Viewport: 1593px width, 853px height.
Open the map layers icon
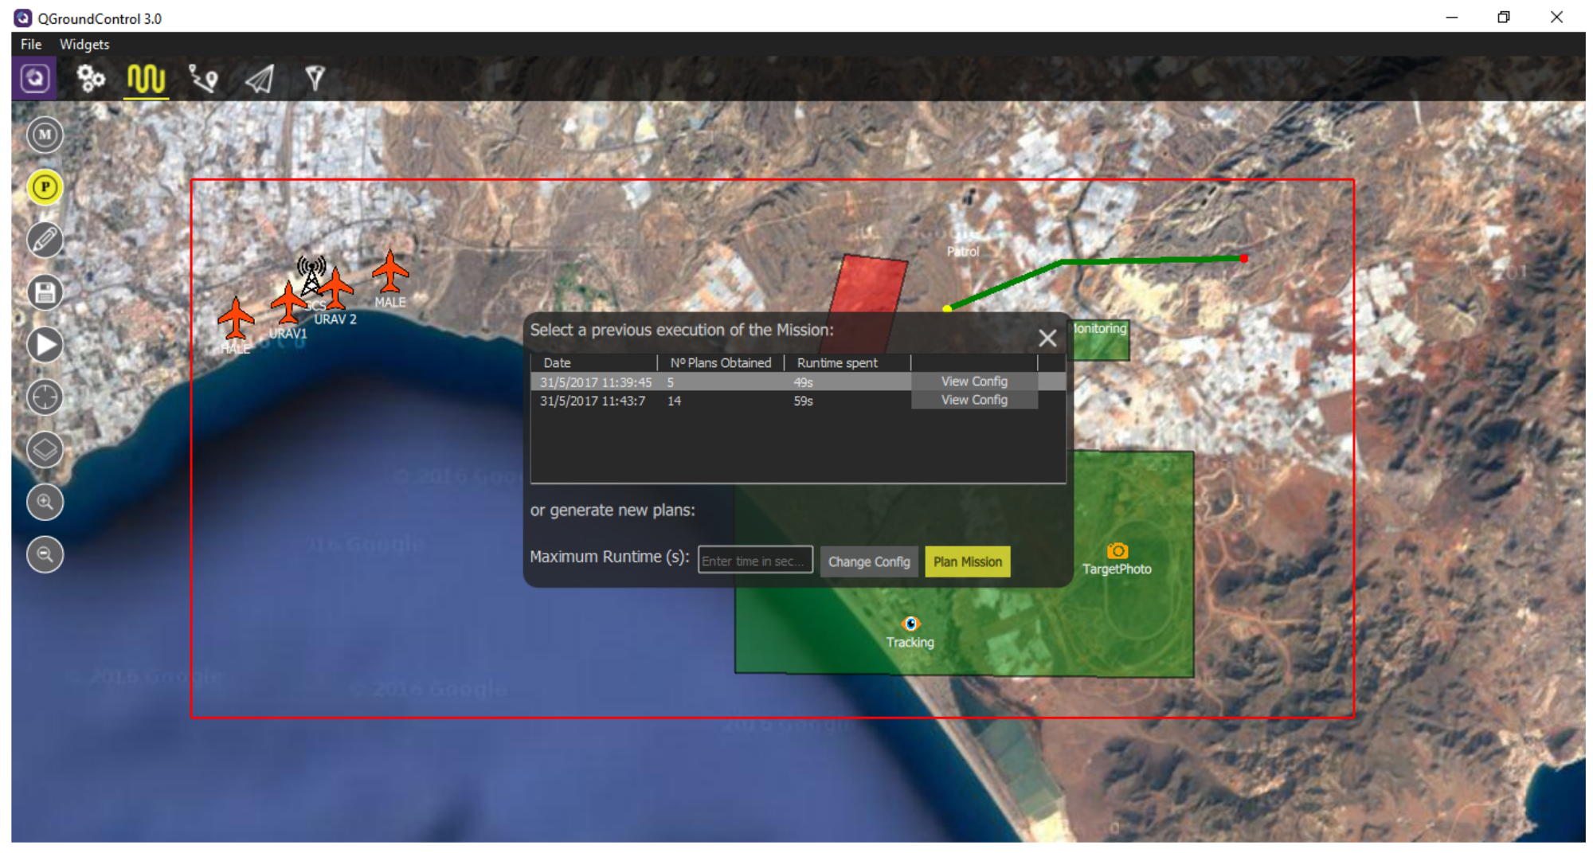coord(45,449)
